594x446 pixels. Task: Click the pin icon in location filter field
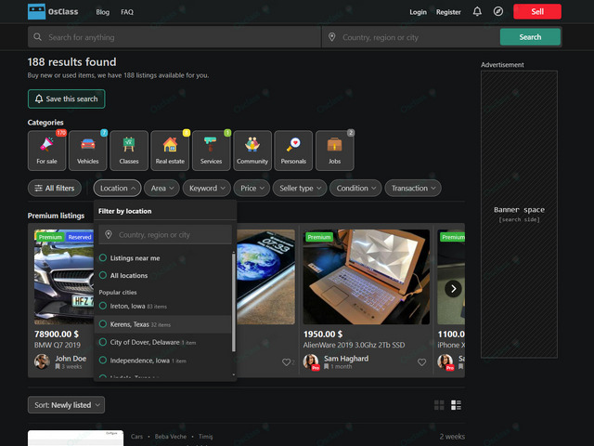[x=109, y=235]
